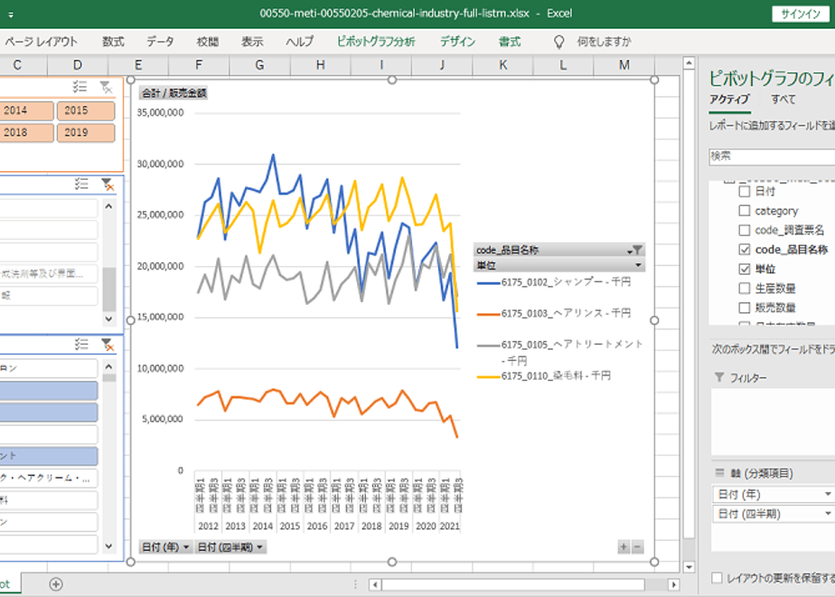Check the category field checkbox
Viewport: 835px width, 597px height.
click(745, 211)
